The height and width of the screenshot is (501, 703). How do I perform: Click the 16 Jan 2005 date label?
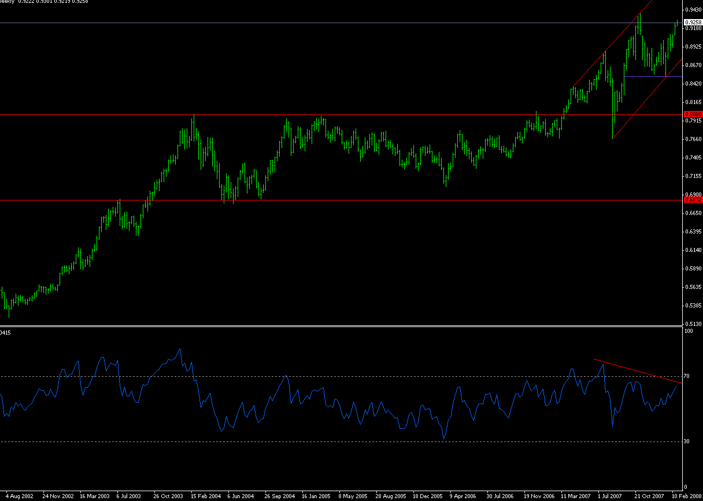click(317, 496)
